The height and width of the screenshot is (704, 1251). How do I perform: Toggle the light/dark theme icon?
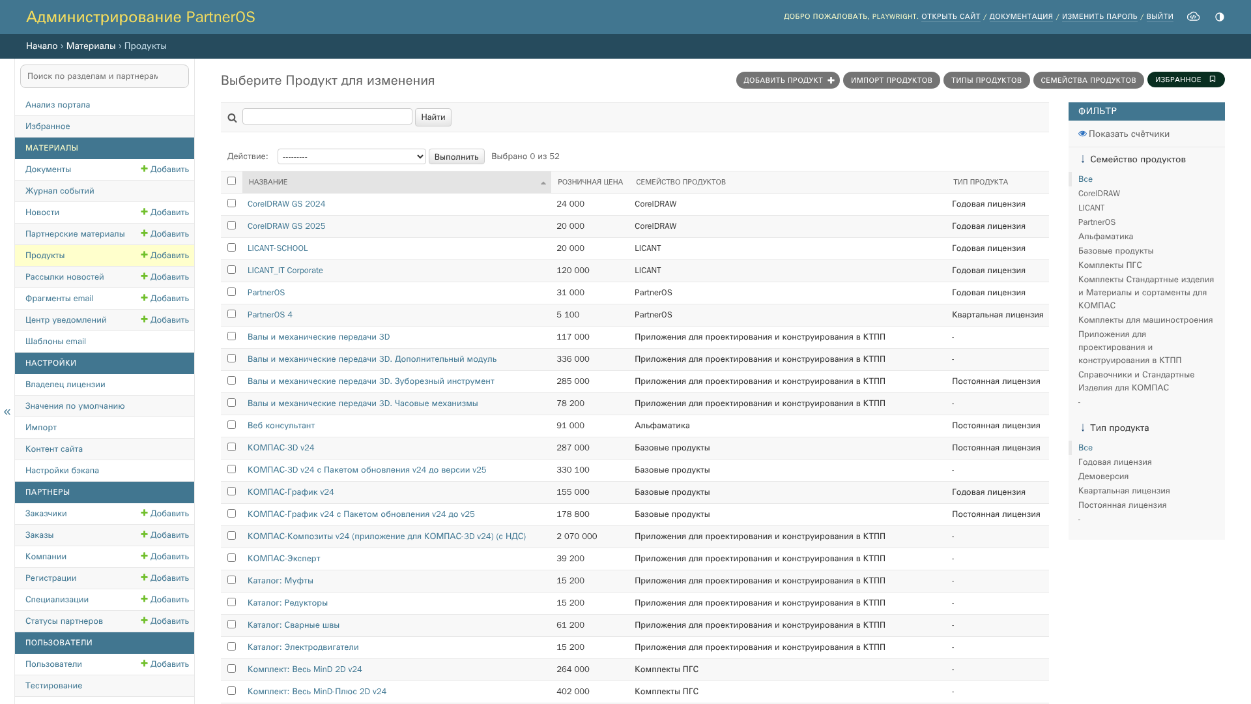1220,17
